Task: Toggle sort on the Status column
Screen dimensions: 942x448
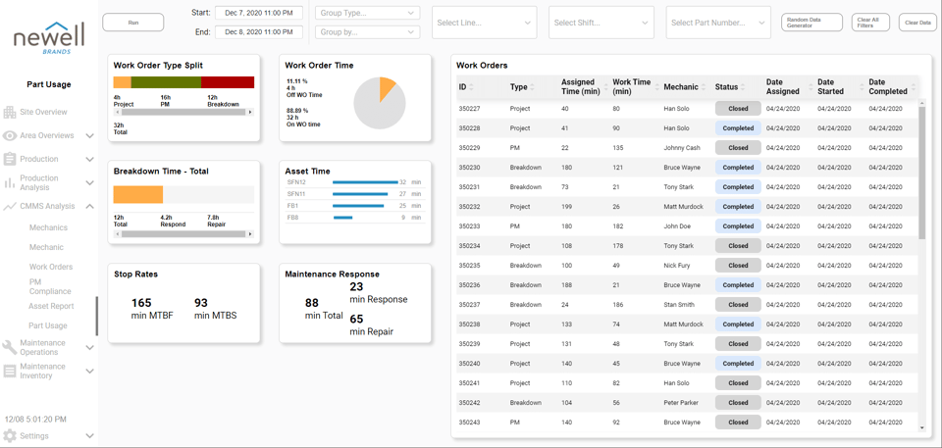Action: (x=743, y=87)
